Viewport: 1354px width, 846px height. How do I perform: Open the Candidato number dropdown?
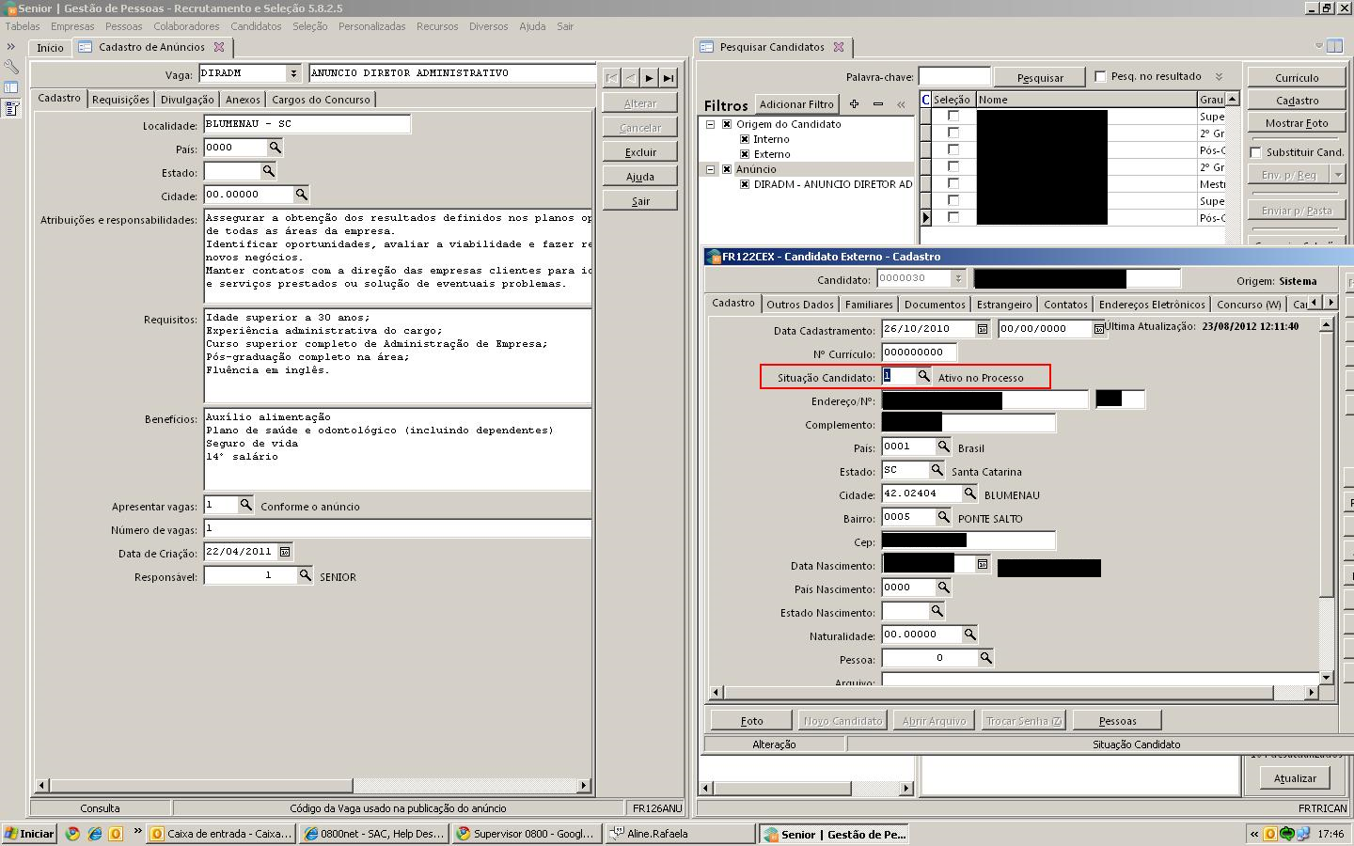point(958,278)
